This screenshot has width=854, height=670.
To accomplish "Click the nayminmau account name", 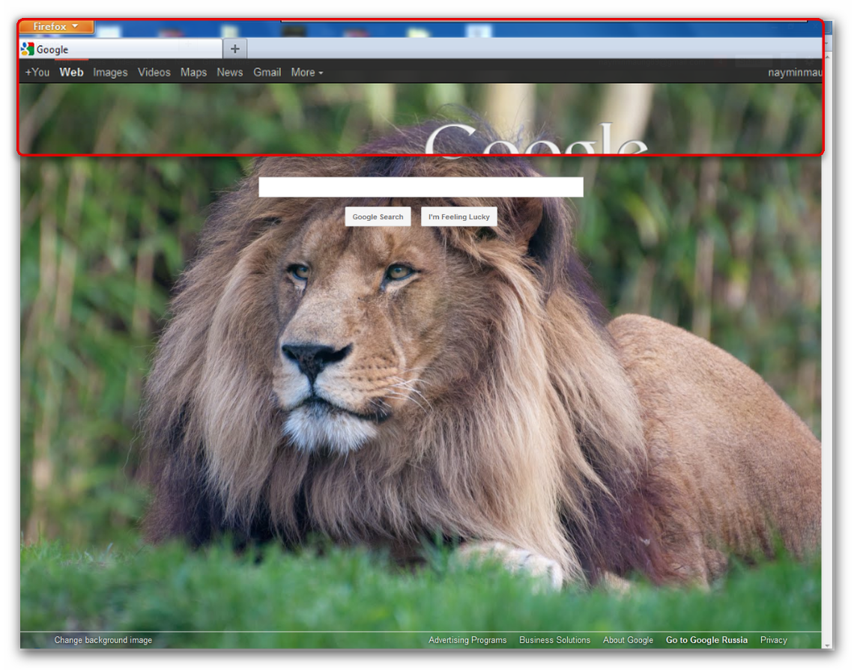I will (796, 72).
